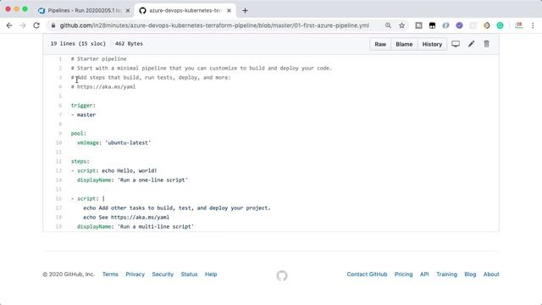The image size is (542, 305).
Task: Click '462 Bytes' file size text
Action: [x=129, y=43]
